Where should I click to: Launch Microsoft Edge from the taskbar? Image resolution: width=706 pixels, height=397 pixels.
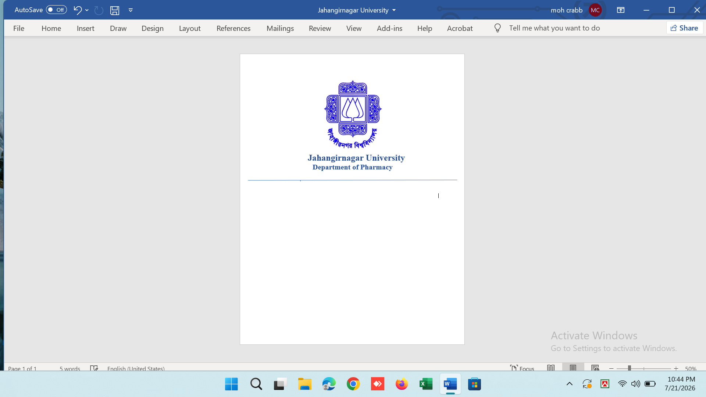329,384
